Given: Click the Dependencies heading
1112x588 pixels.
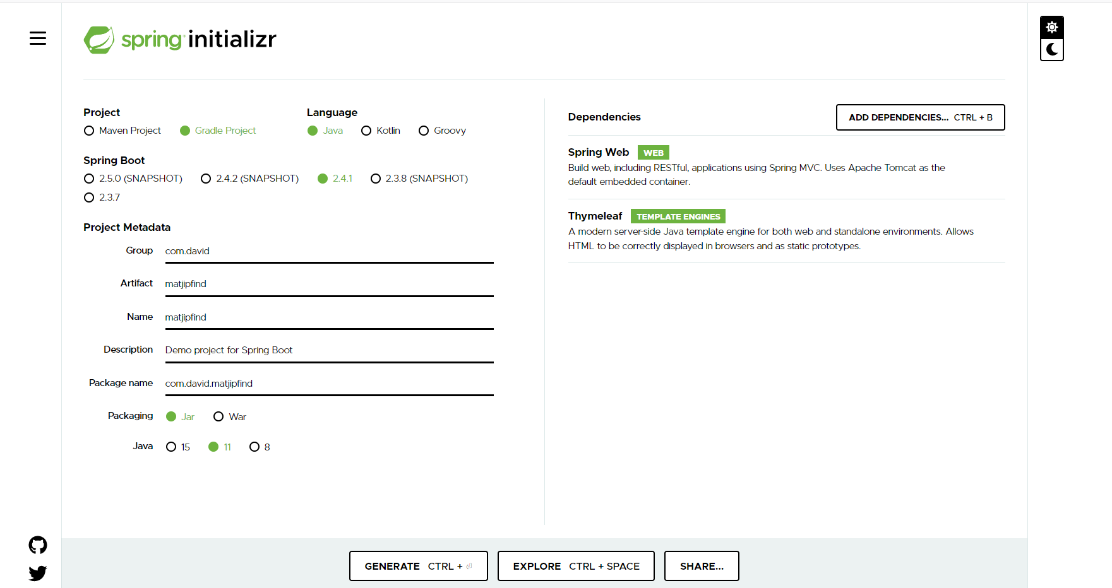Looking at the screenshot, I should click(604, 117).
